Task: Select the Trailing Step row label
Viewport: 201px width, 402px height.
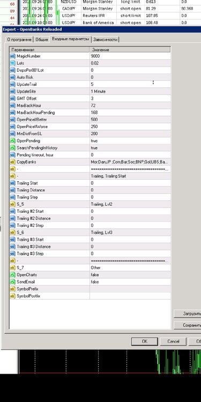Action: pyautogui.click(x=27, y=197)
